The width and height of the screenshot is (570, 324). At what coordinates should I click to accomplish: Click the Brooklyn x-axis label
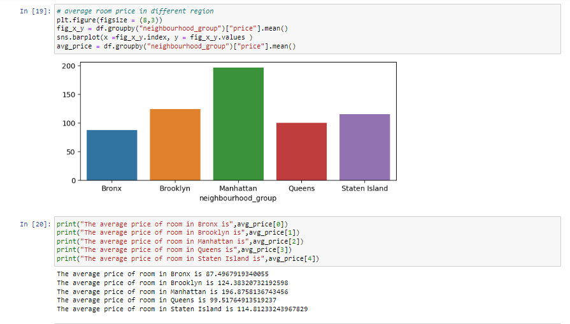[175, 189]
